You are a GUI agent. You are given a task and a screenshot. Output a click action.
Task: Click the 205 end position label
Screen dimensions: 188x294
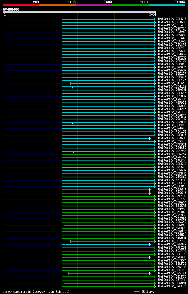pyautogui.click(x=152, y=14)
